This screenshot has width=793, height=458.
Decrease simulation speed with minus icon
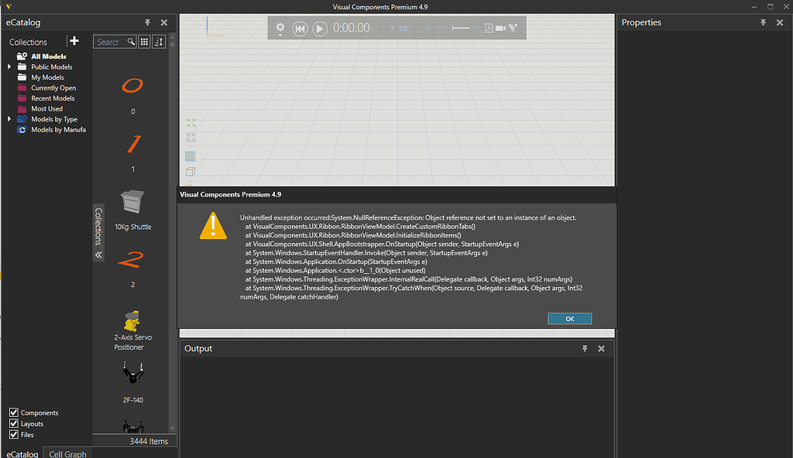(x=429, y=29)
